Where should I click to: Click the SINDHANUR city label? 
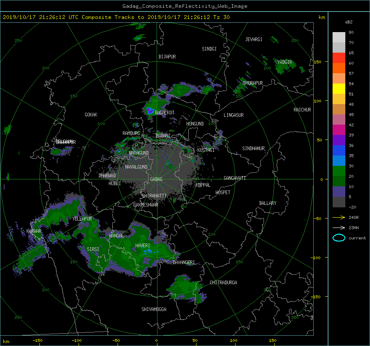(x=253, y=149)
